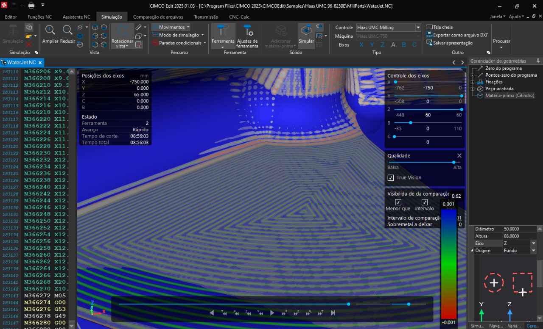Click the red X delete simulation icon
Screen dimensions: 543x329
pyautogui.click(x=29, y=44)
